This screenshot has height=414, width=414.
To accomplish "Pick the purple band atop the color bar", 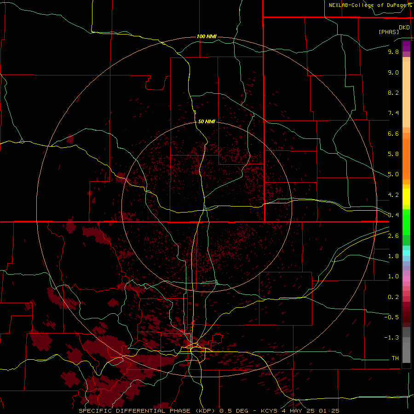I will pos(406,46).
